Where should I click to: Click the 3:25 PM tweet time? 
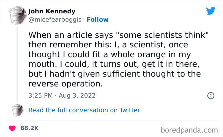(40, 95)
